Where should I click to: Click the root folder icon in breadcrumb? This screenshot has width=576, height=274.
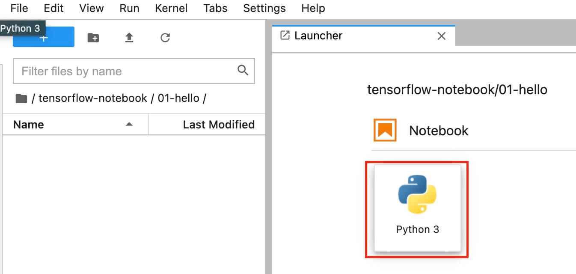(x=21, y=98)
